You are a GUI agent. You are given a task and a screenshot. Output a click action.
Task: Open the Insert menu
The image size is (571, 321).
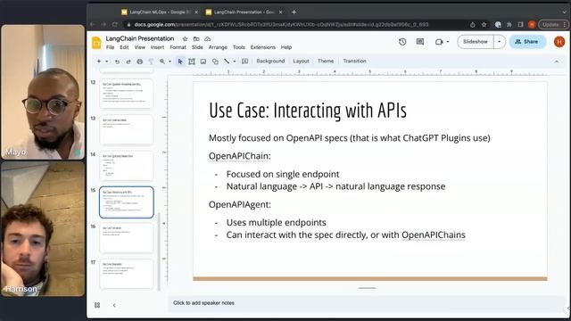(x=157, y=47)
